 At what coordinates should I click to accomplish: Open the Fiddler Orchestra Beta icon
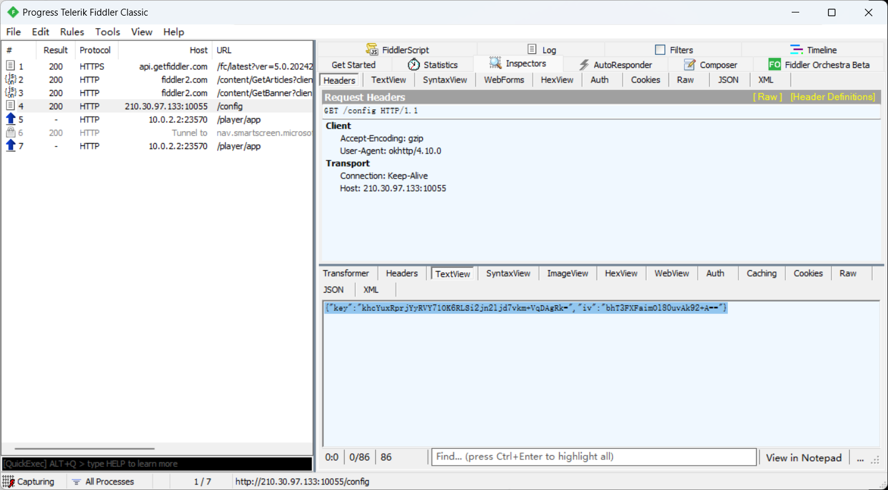pyautogui.click(x=775, y=65)
